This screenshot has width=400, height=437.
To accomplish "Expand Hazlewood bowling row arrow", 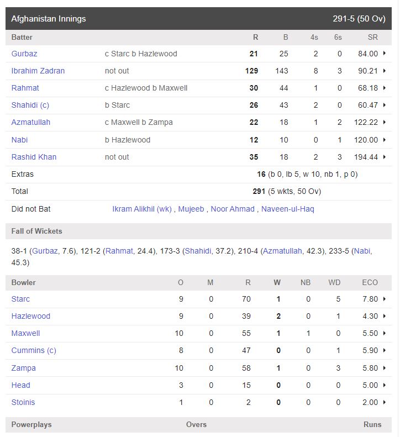I will tap(384, 316).
